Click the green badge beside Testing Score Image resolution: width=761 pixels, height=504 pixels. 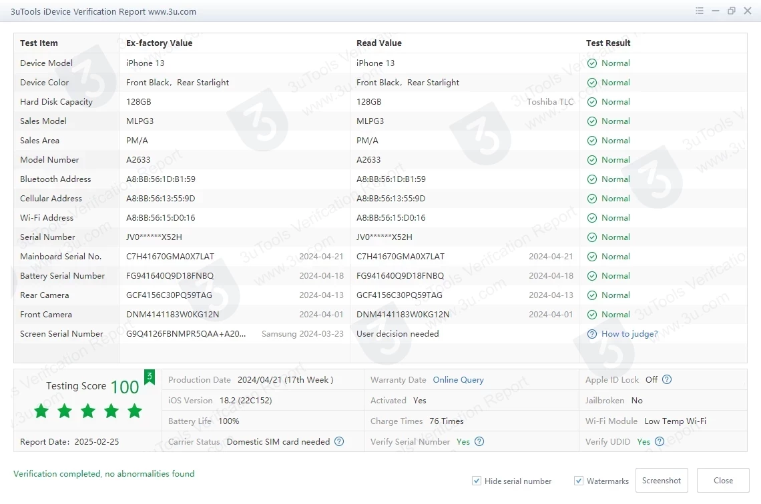tap(150, 377)
